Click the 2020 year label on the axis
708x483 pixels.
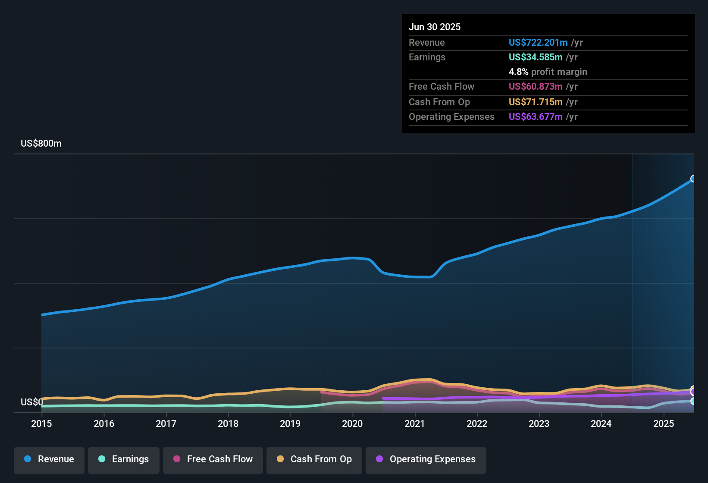(353, 424)
